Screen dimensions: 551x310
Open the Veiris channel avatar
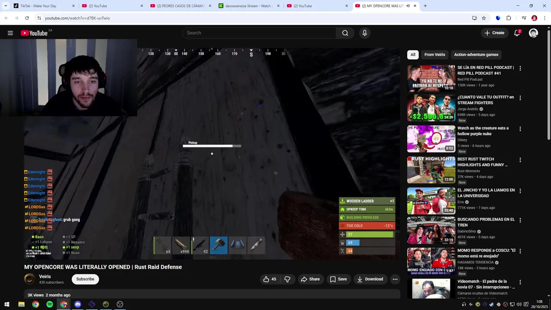[x=30, y=279]
